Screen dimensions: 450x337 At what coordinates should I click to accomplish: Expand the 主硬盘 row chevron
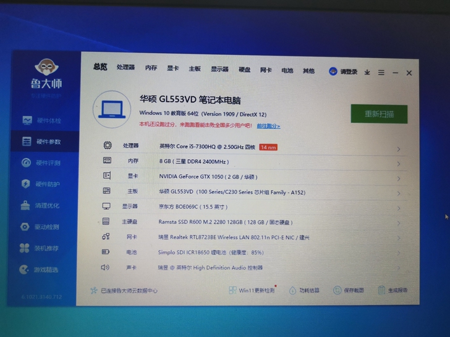[x=399, y=223]
